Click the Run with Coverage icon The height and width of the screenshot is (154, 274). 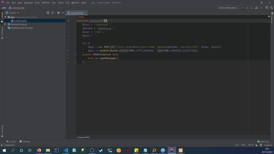click(x=252, y=8)
